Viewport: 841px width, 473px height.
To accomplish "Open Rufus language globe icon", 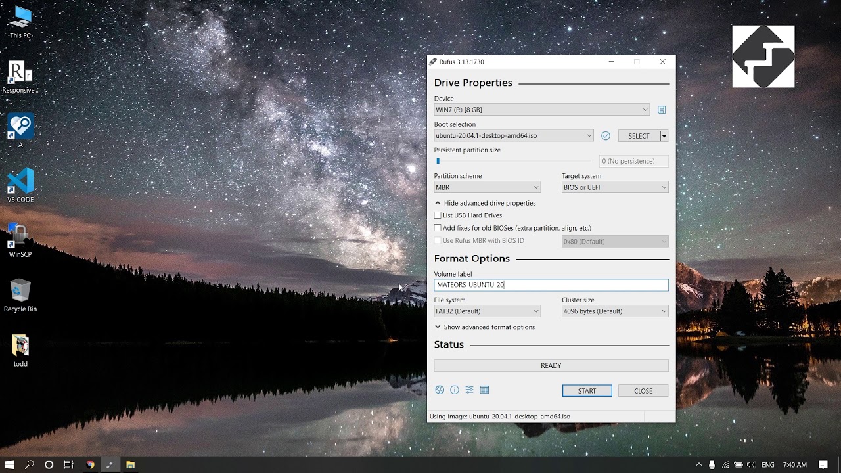I will click(440, 390).
